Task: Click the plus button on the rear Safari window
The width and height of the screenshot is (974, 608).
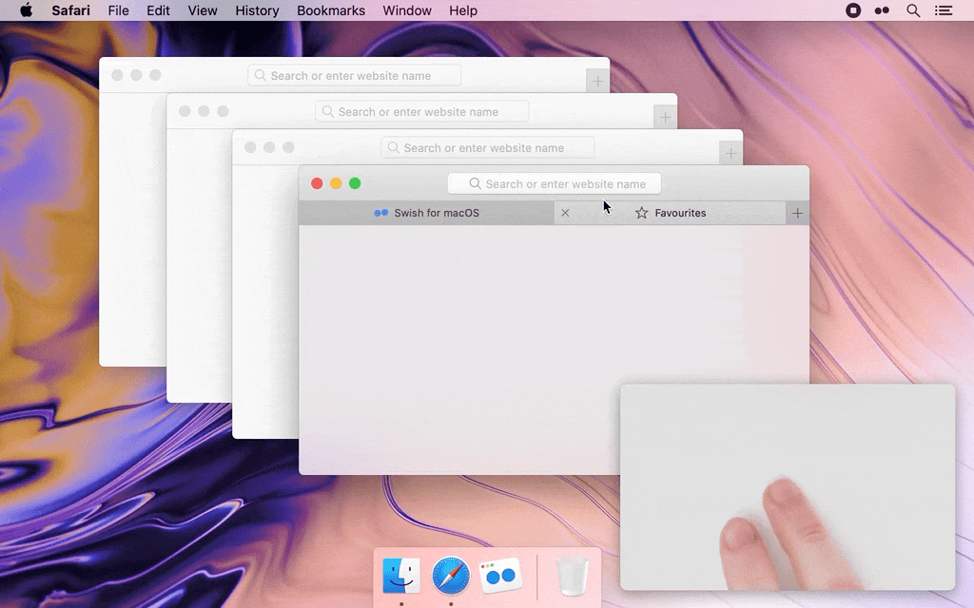Action: click(x=597, y=81)
